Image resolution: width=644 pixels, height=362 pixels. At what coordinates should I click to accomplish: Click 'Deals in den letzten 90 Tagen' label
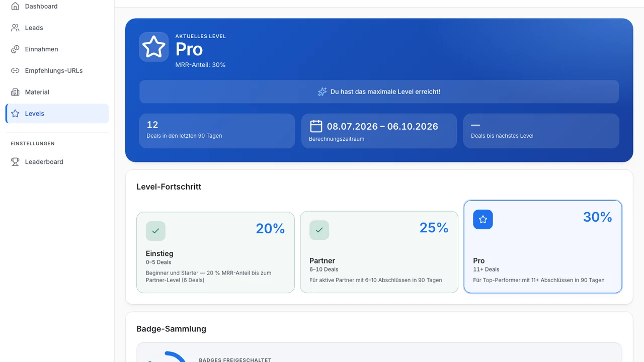point(184,136)
